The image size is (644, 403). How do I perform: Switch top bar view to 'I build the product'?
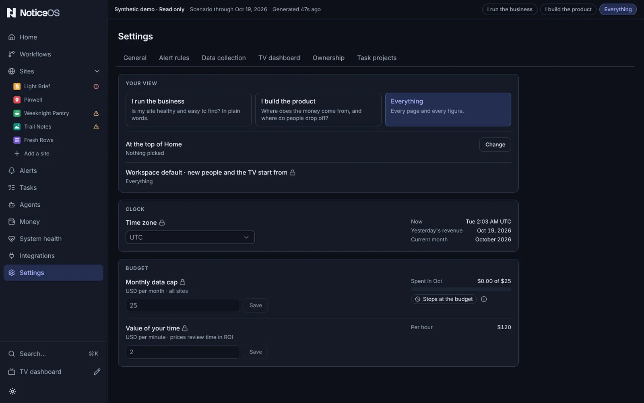coord(568,9)
